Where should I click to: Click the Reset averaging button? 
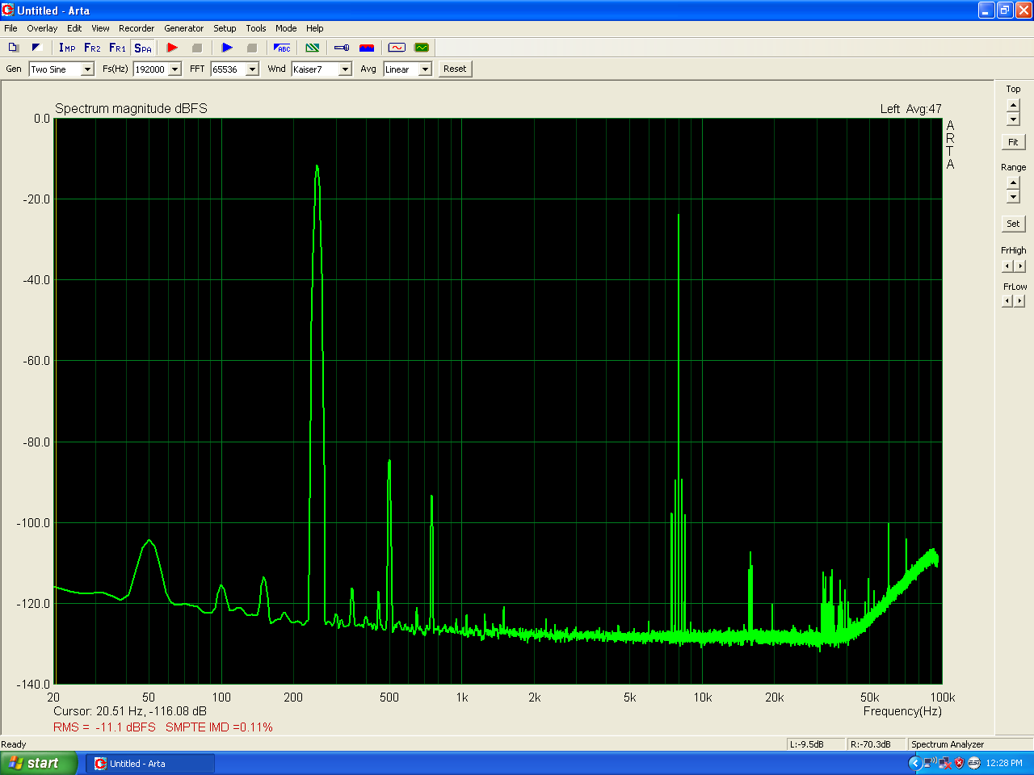(x=455, y=69)
